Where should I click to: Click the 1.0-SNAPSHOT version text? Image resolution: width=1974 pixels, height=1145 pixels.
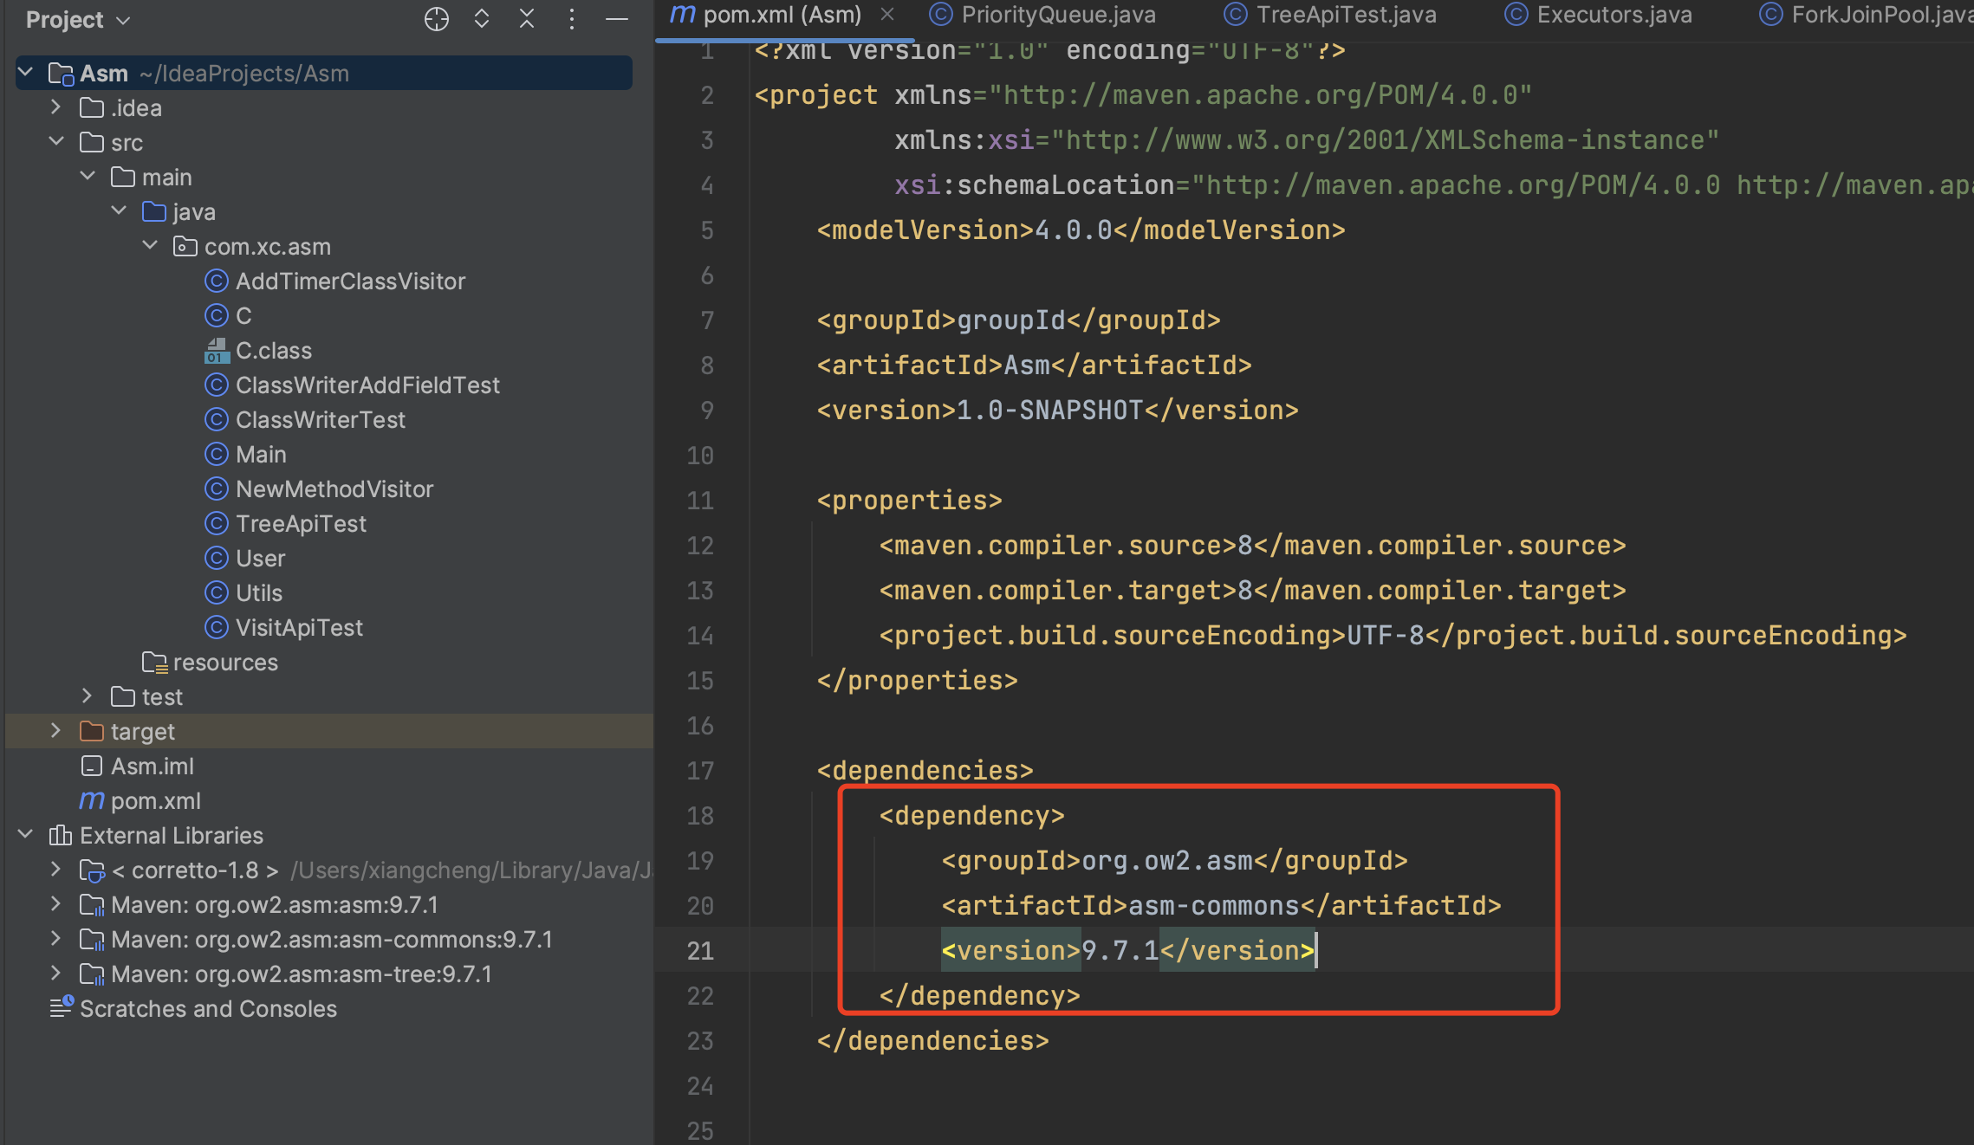pos(1049,411)
